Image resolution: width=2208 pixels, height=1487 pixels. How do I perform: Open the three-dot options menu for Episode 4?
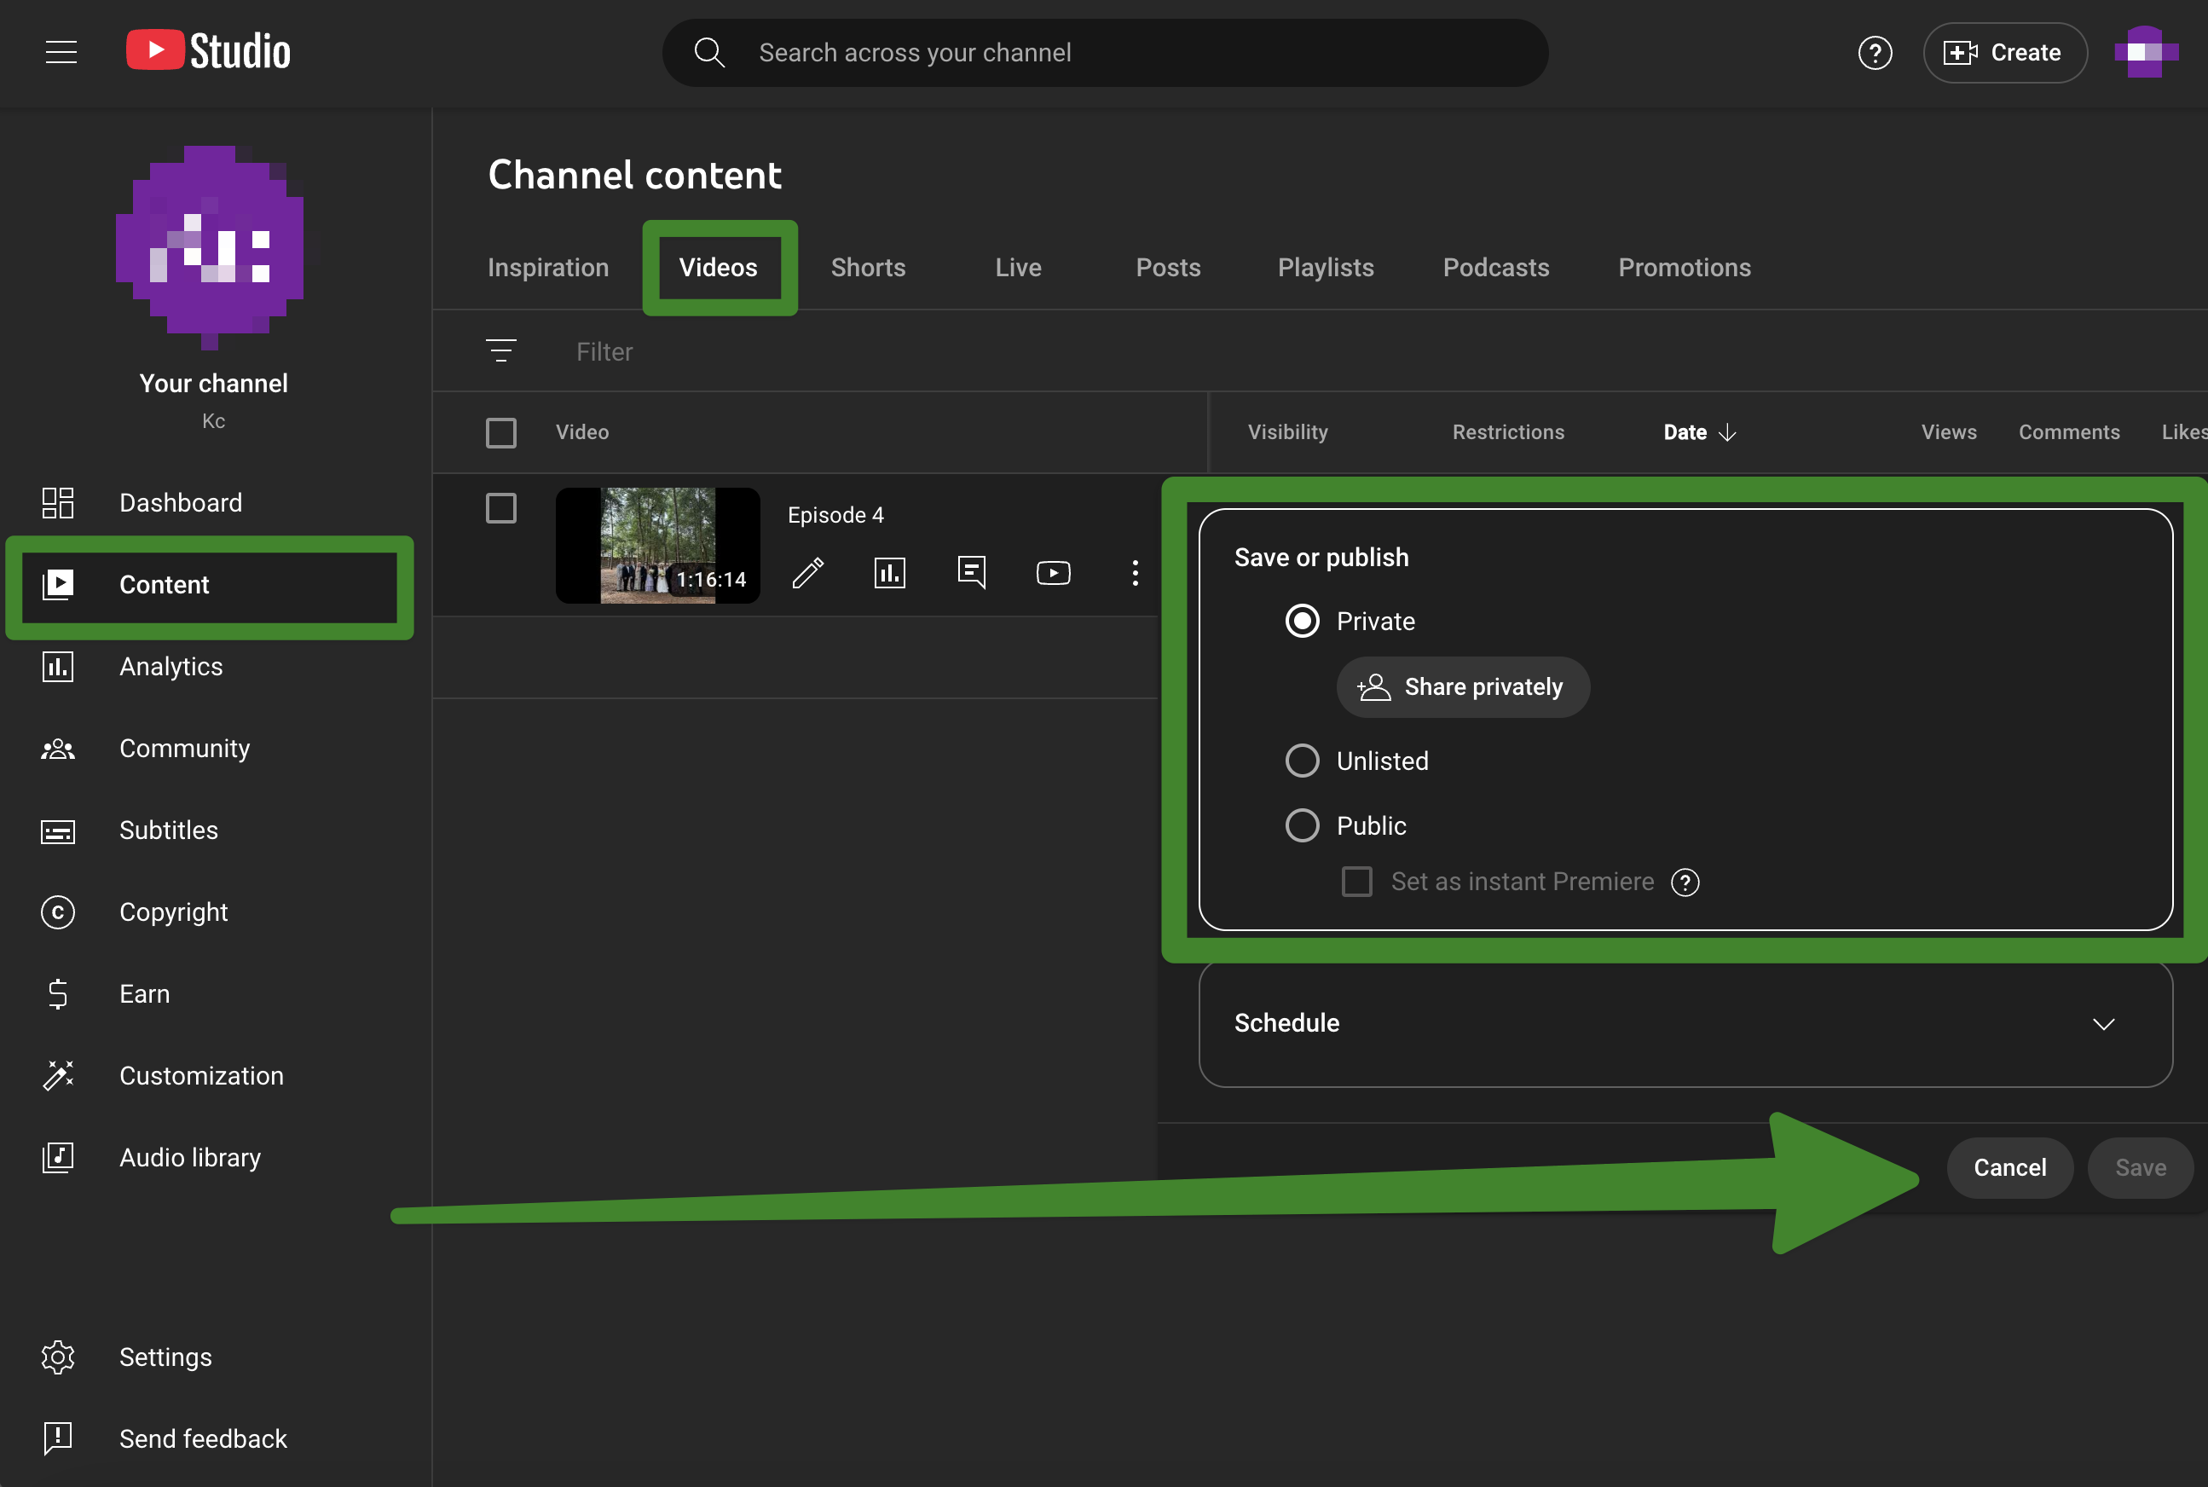[x=1135, y=573]
